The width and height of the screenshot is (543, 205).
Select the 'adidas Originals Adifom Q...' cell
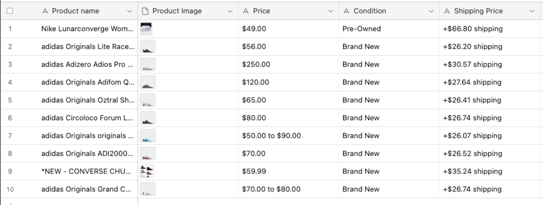tap(87, 82)
